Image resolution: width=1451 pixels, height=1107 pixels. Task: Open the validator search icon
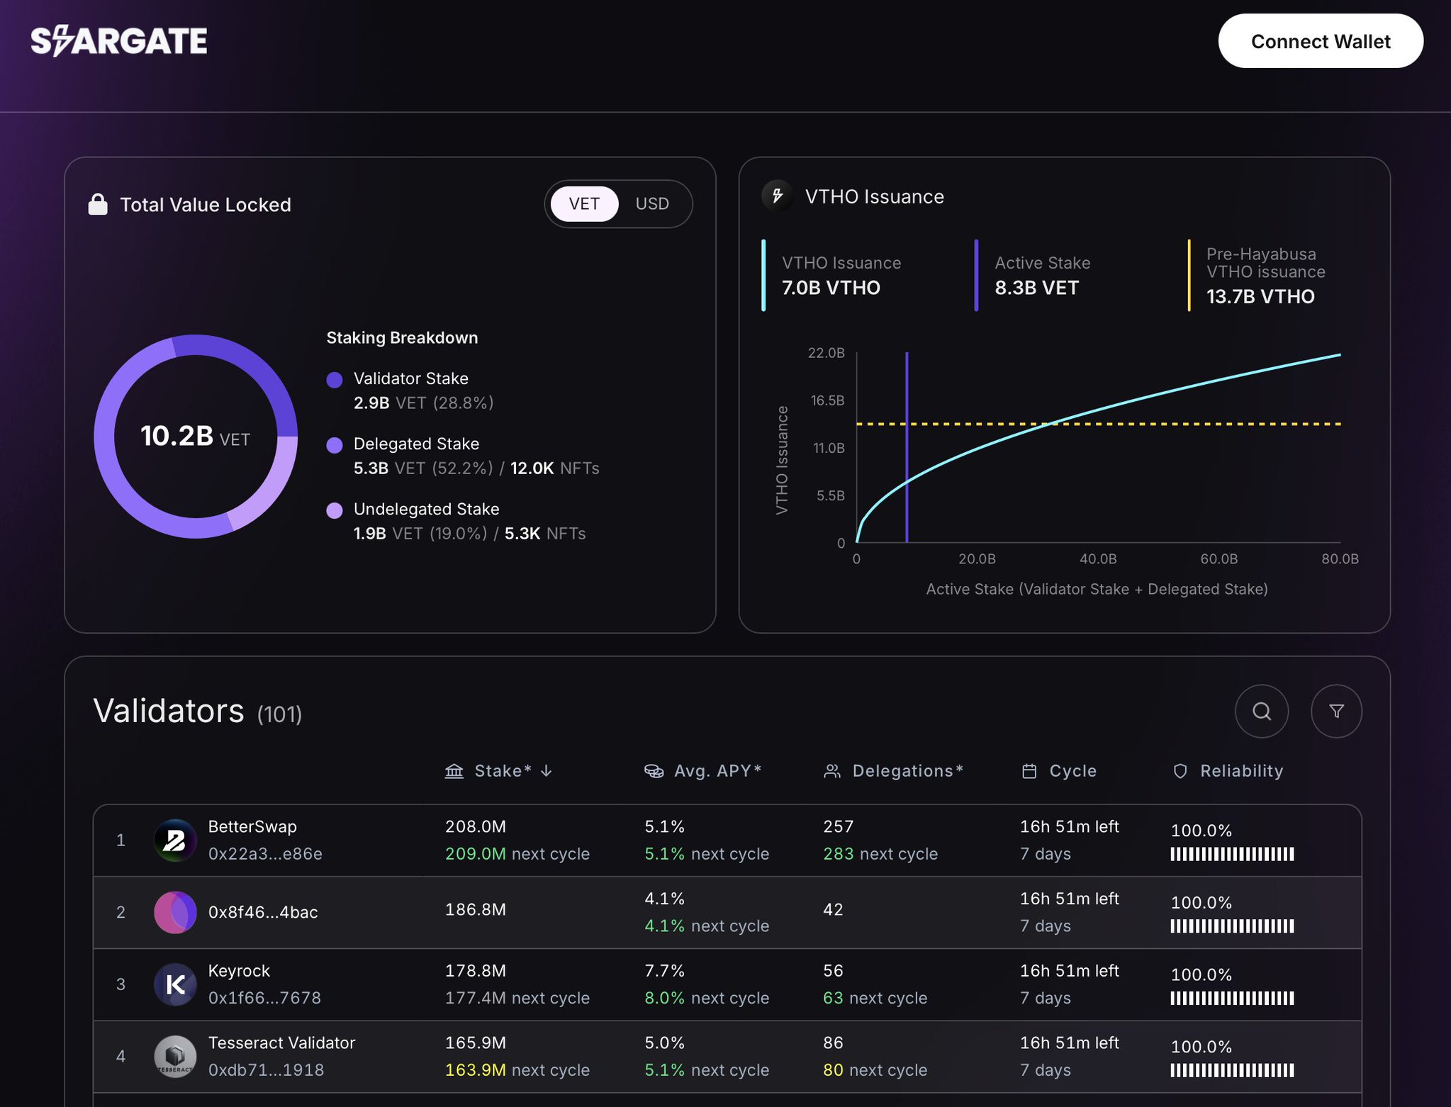pos(1261,711)
